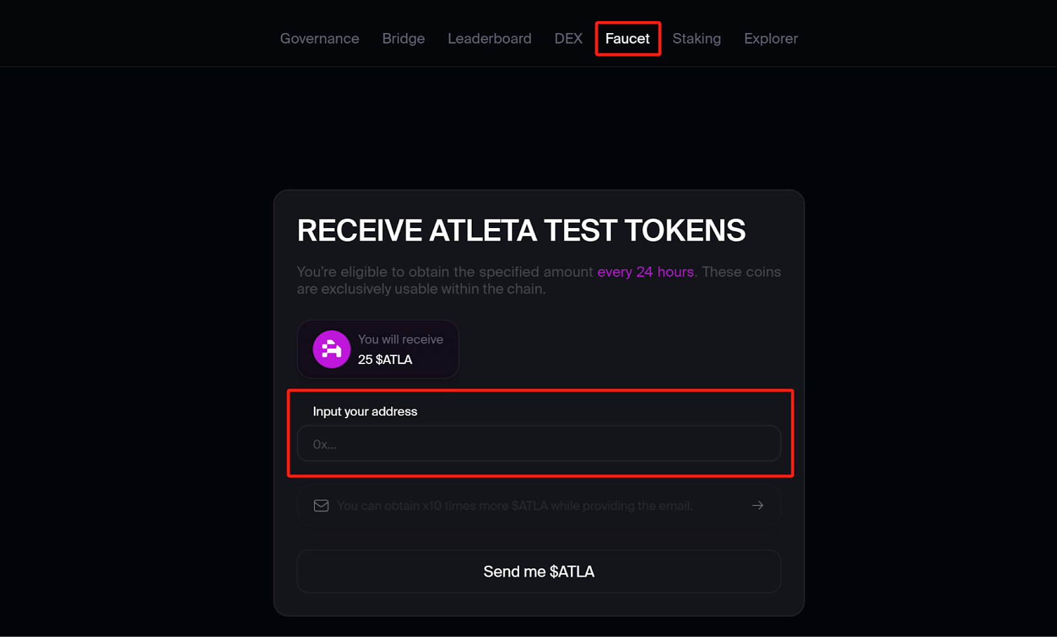Select the Faucet tab
This screenshot has width=1057, height=637.
point(628,38)
